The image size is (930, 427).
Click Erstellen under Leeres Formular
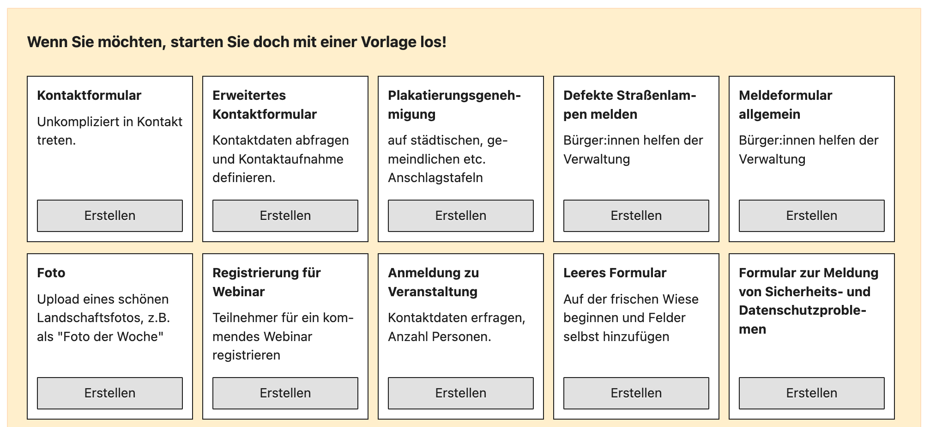pos(636,393)
